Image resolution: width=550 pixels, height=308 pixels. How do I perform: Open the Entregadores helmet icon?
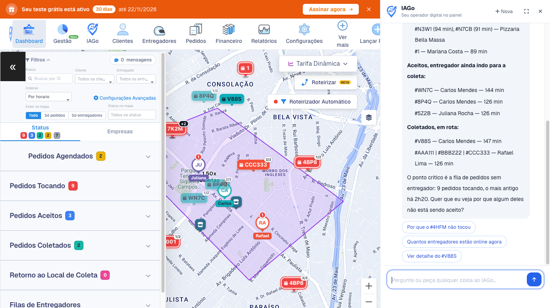[159, 31]
